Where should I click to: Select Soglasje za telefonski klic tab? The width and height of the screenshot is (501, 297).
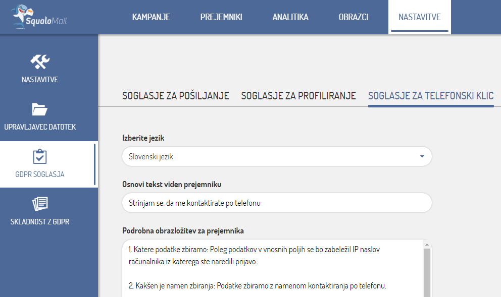click(431, 96)
